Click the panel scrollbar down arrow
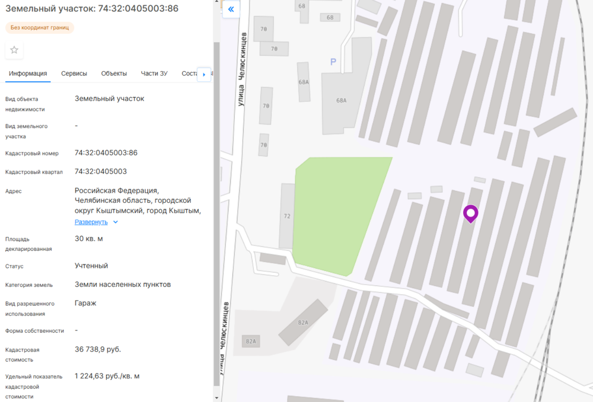The width and height of the screenshot is (593, 402). 216,398
